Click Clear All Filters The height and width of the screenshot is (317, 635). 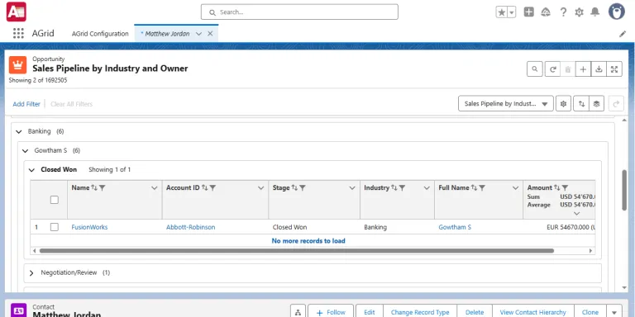click(x=71, y=104)
